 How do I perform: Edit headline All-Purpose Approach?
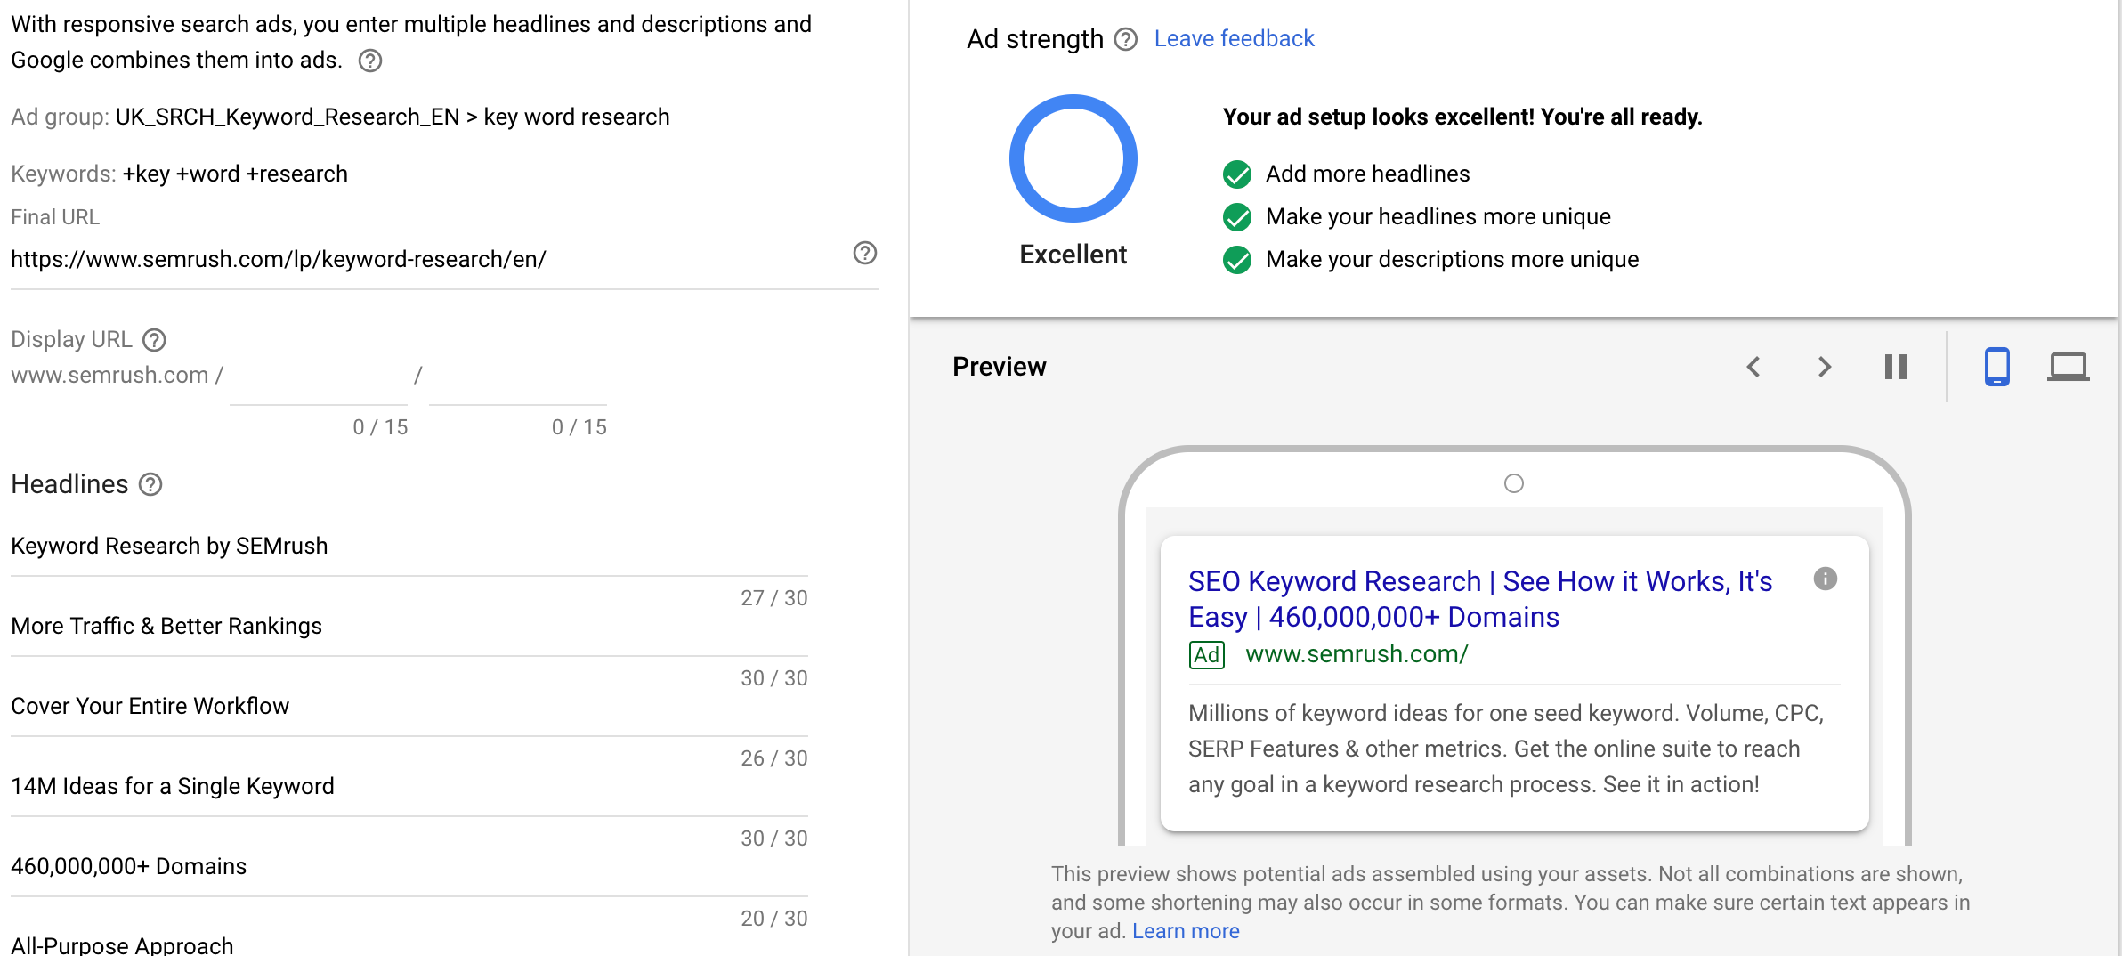coord(409,944)
